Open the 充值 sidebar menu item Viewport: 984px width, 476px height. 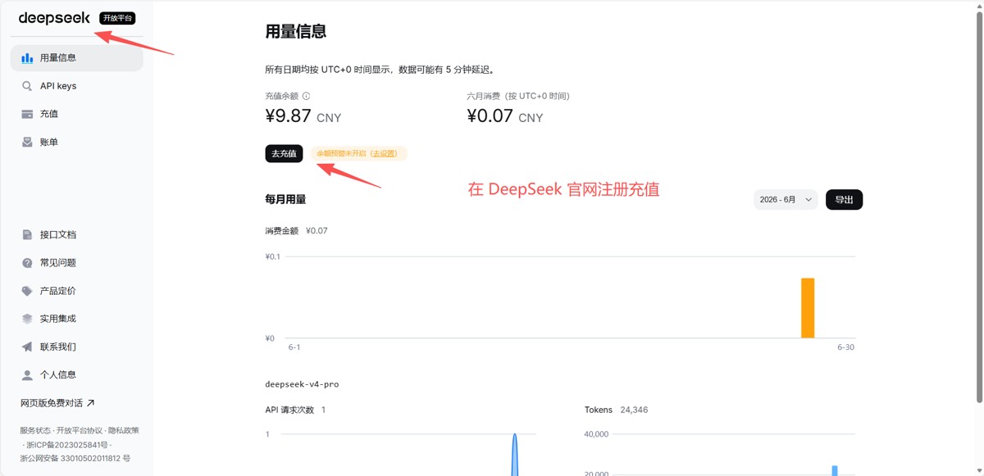pyautogui.click(x=77, y=114)
